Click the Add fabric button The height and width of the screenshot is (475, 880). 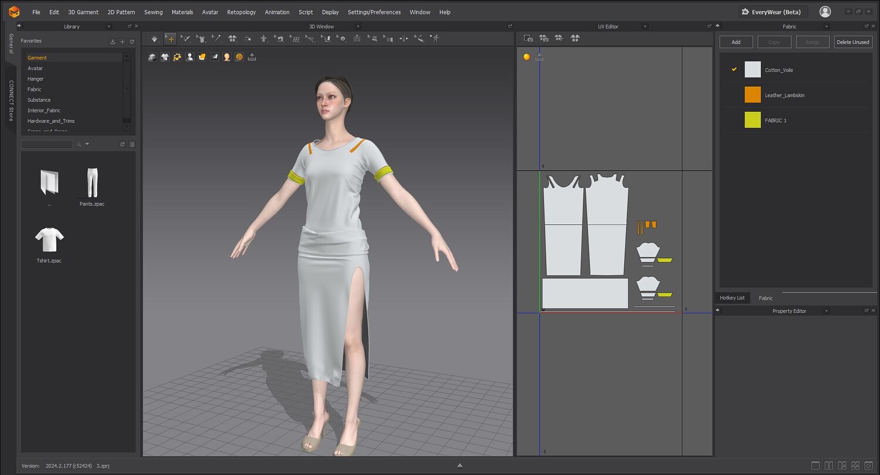pos(736,42)
